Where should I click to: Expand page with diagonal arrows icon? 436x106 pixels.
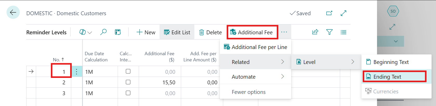(x=343, y=13)
